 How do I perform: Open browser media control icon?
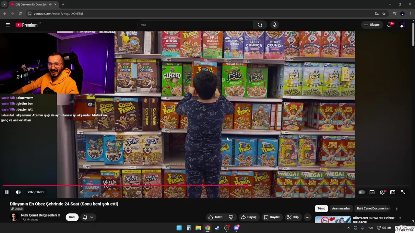pos(395,14)
